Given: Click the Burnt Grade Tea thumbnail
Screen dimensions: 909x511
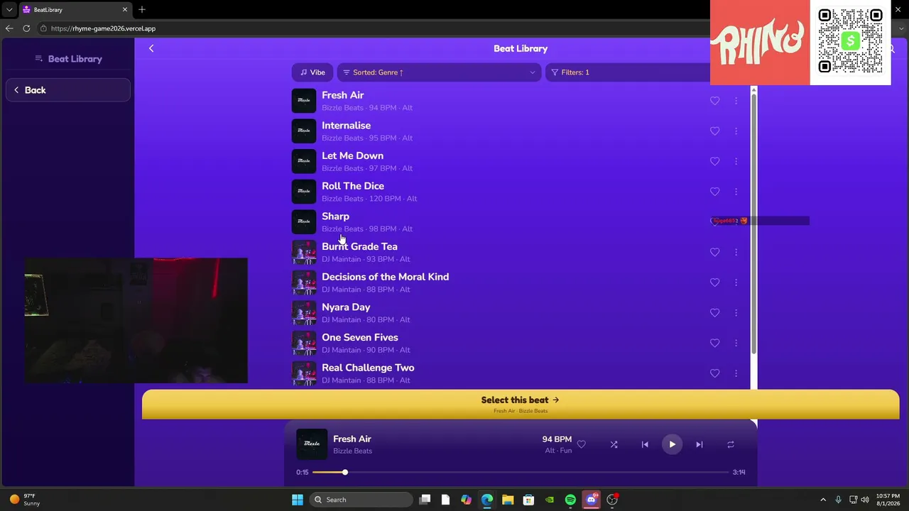Looking at the screenshot, I should pos(304,252).
